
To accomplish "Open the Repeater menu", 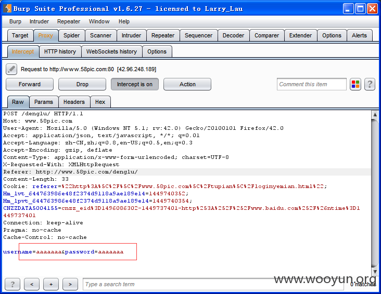I will point(69,21).
